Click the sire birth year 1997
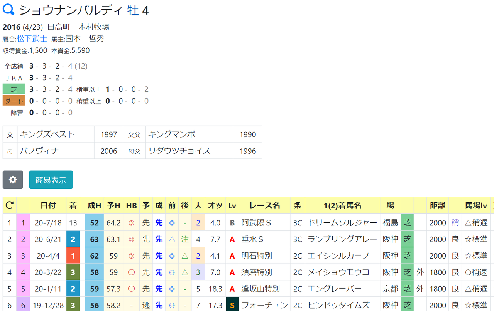The height and width of the screenshot is (311, 494). tap(109, 134)
